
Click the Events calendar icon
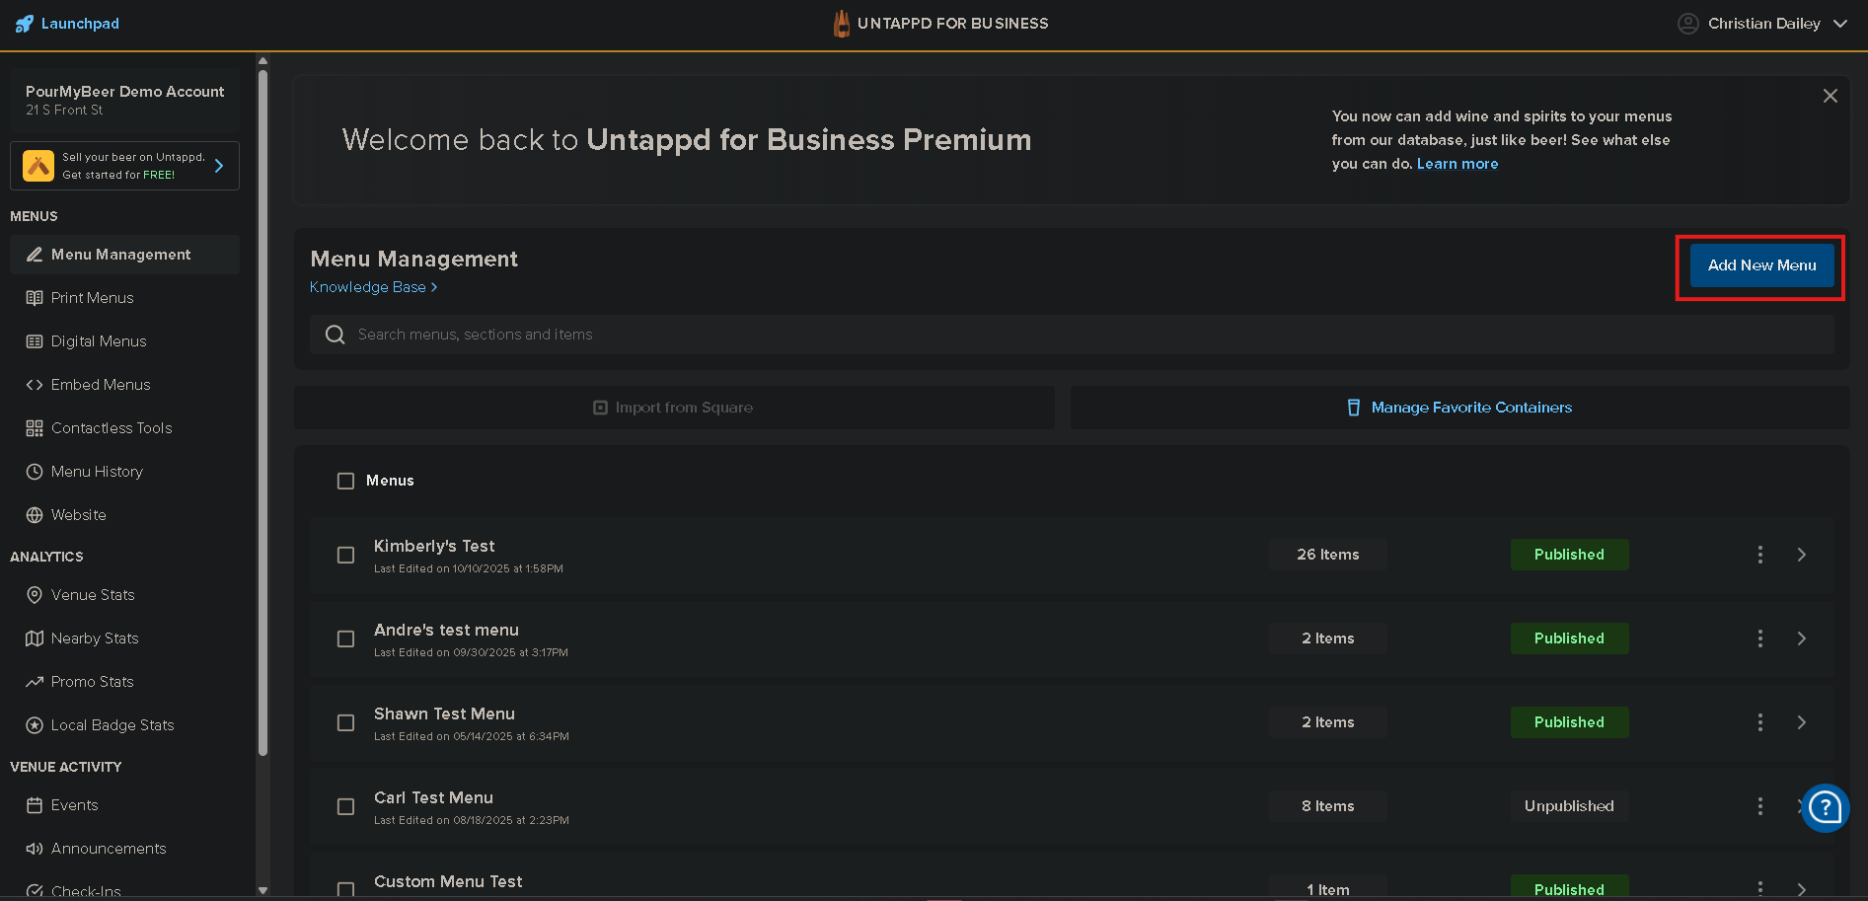[x=35, y=805]
